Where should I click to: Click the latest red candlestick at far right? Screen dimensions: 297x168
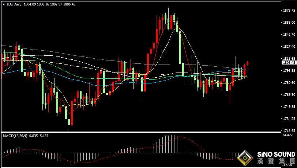coord(248,63)
